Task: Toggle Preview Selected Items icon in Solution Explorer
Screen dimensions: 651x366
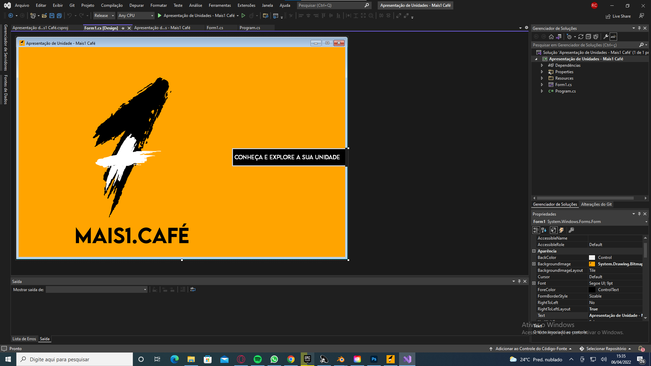Action: pos(613,37)
